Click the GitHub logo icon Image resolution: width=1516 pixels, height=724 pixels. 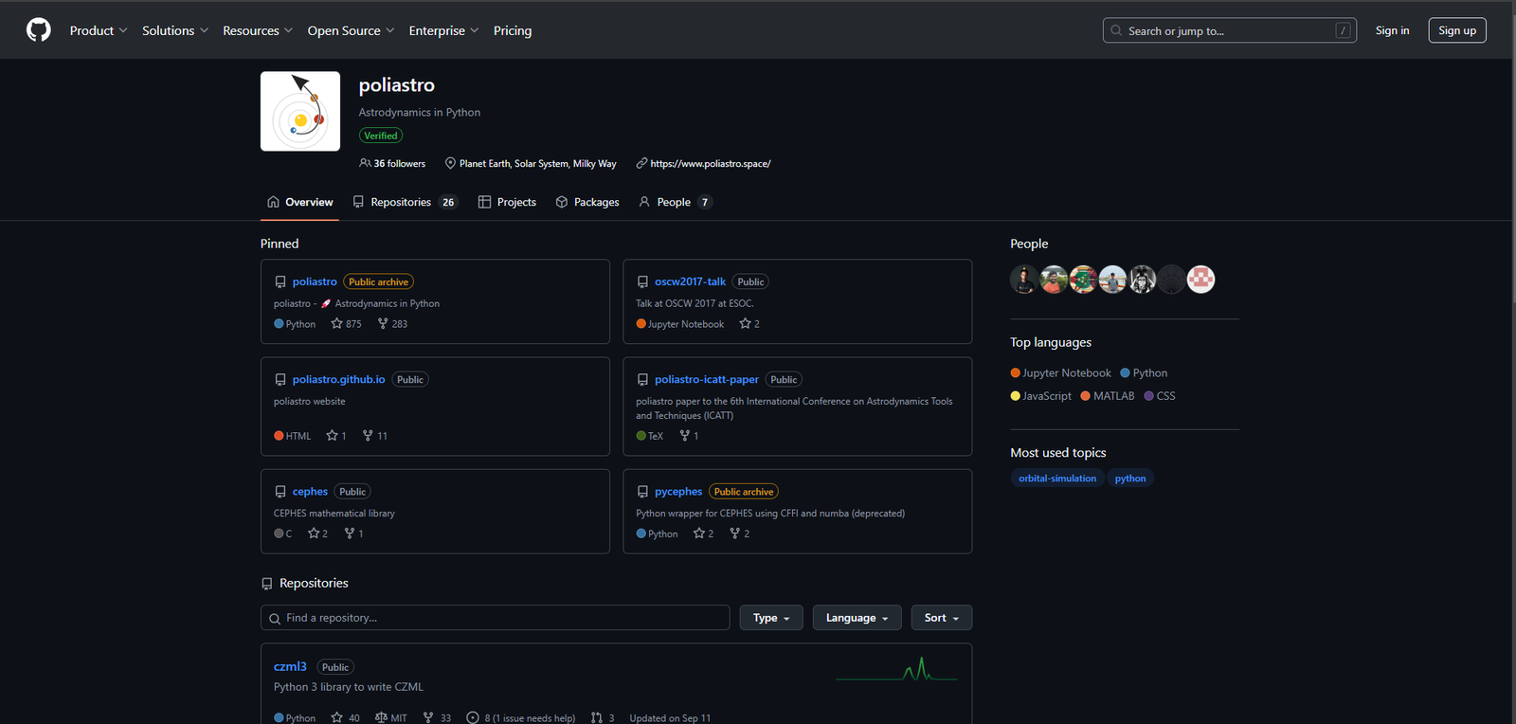(39, 30)
